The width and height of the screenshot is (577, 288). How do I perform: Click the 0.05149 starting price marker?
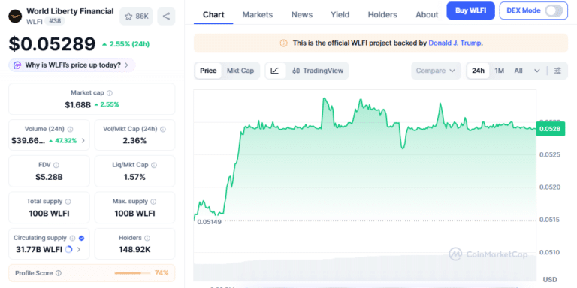[x=210, y=222]
